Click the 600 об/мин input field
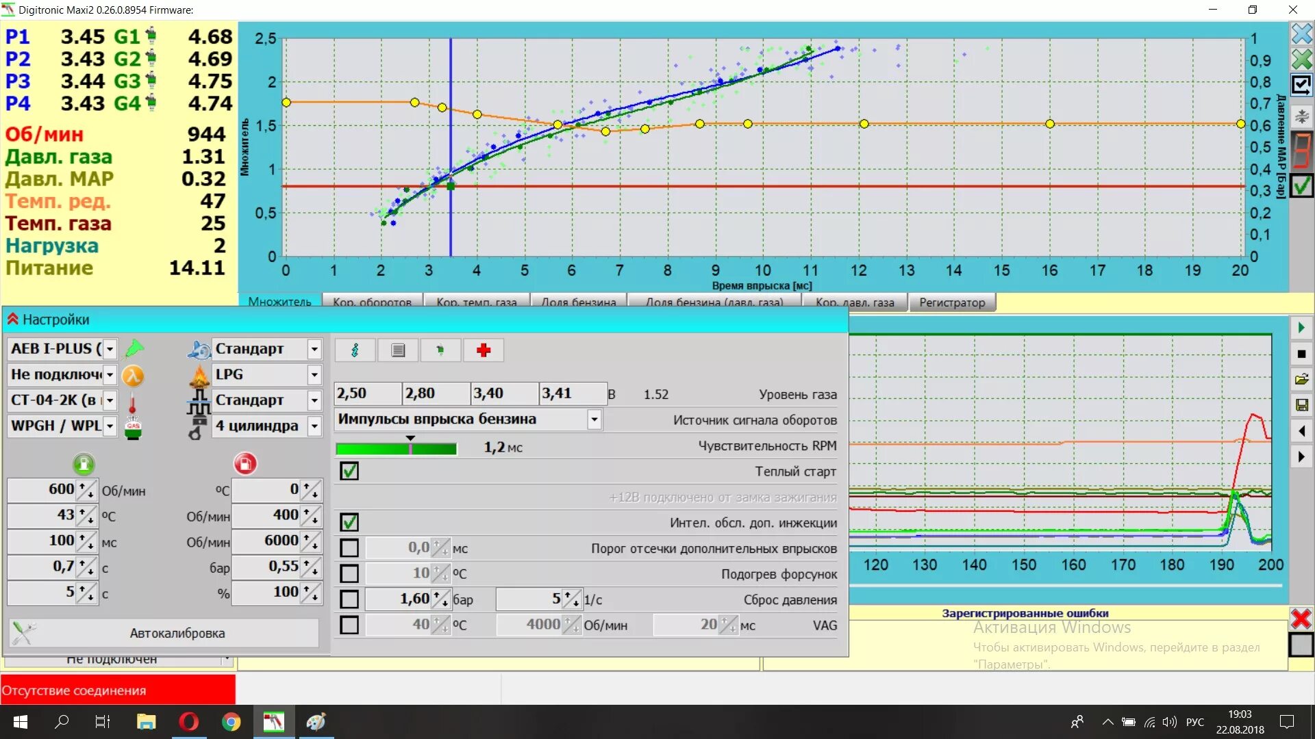The width and height of the screenshot is (1315, 739). (43, 489)
